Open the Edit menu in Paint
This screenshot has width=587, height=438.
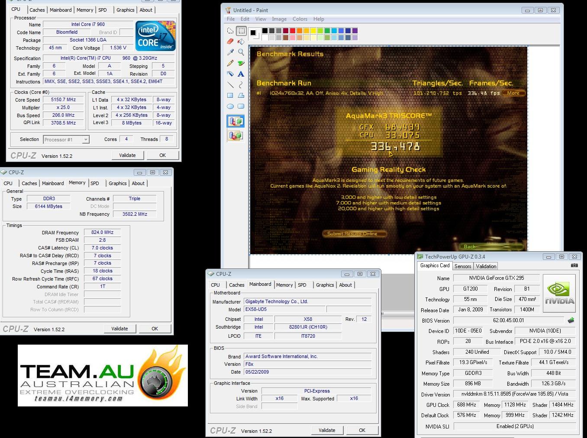pyautogui.click(x=245, y=19)
